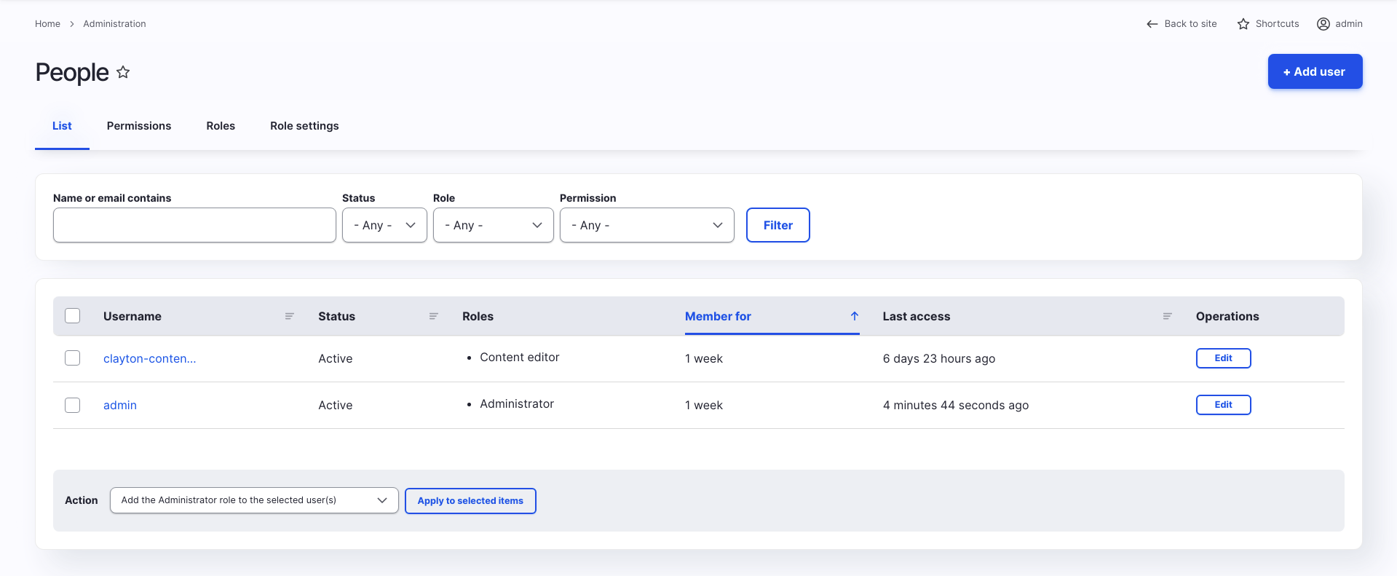Click the admin user account icon
The image size is (1397, 576).
pyautogui.click(x=1323, y=24)
